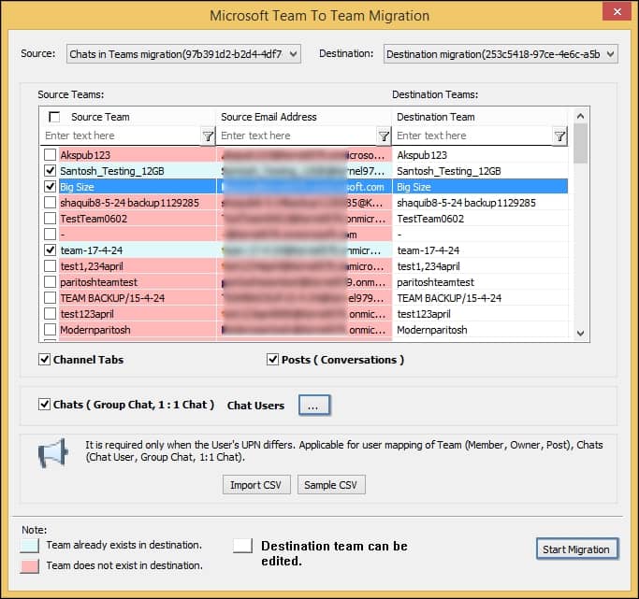Image resolution: width=639 pixels, height=599 pixels.
Task: Select destination team cell TestTeam0602
Action: [480, 218]
